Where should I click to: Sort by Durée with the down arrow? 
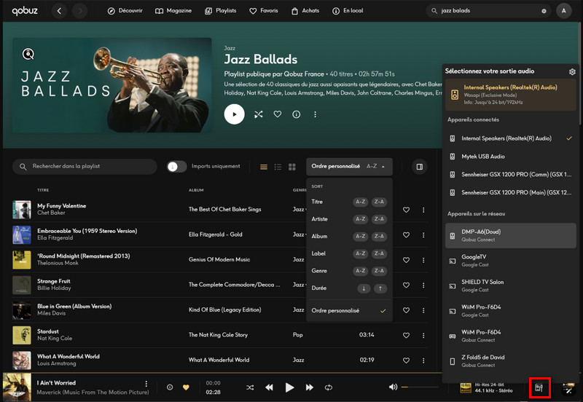click(364, 288)
